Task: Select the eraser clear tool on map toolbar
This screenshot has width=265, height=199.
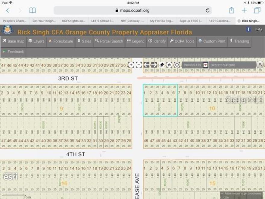Action: tap(162, 65)
